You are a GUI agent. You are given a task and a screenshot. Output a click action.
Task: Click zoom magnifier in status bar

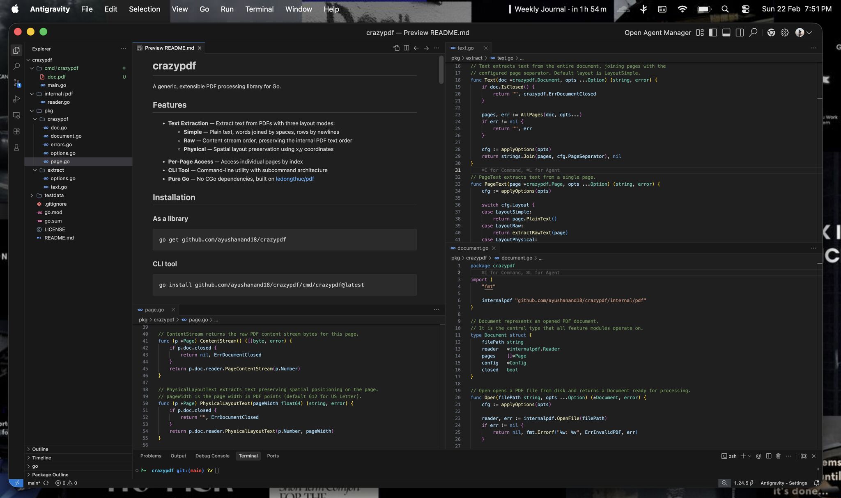tap(724, 483)
